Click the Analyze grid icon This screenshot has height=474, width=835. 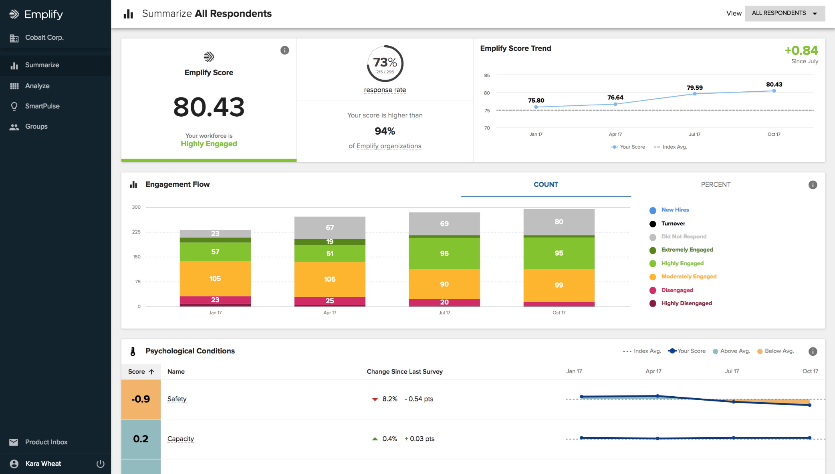pyautogui.click(x=14, y=86)
